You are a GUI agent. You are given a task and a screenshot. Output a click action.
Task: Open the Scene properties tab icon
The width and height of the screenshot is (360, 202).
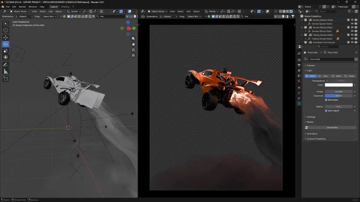point(299,76)
